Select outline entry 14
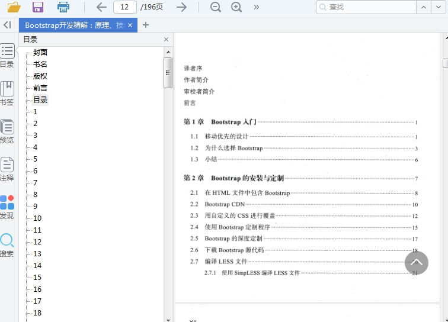 (37, 266)
